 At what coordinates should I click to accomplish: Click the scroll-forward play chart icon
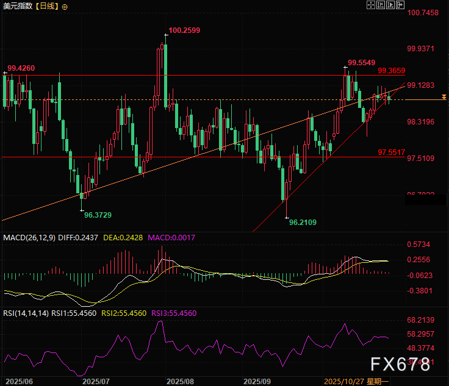point(391,5)
